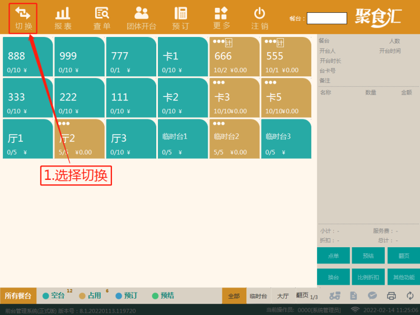Click the 计 badge on table 555
This screenshot has height=315, width=420.
[x=280, y=43]
